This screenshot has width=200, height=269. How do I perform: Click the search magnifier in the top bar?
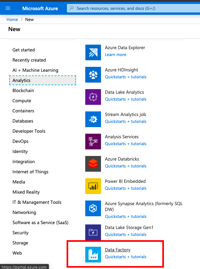point(71,8)
